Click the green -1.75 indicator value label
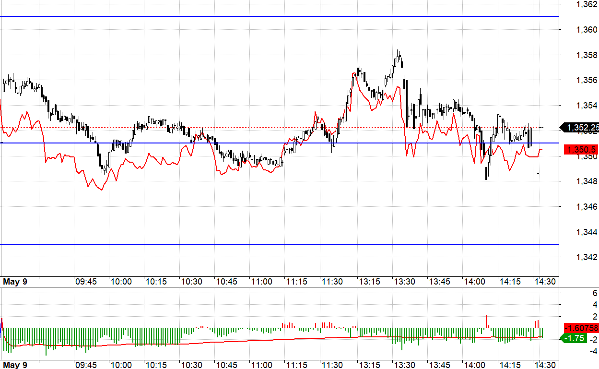 coord(573,338)
